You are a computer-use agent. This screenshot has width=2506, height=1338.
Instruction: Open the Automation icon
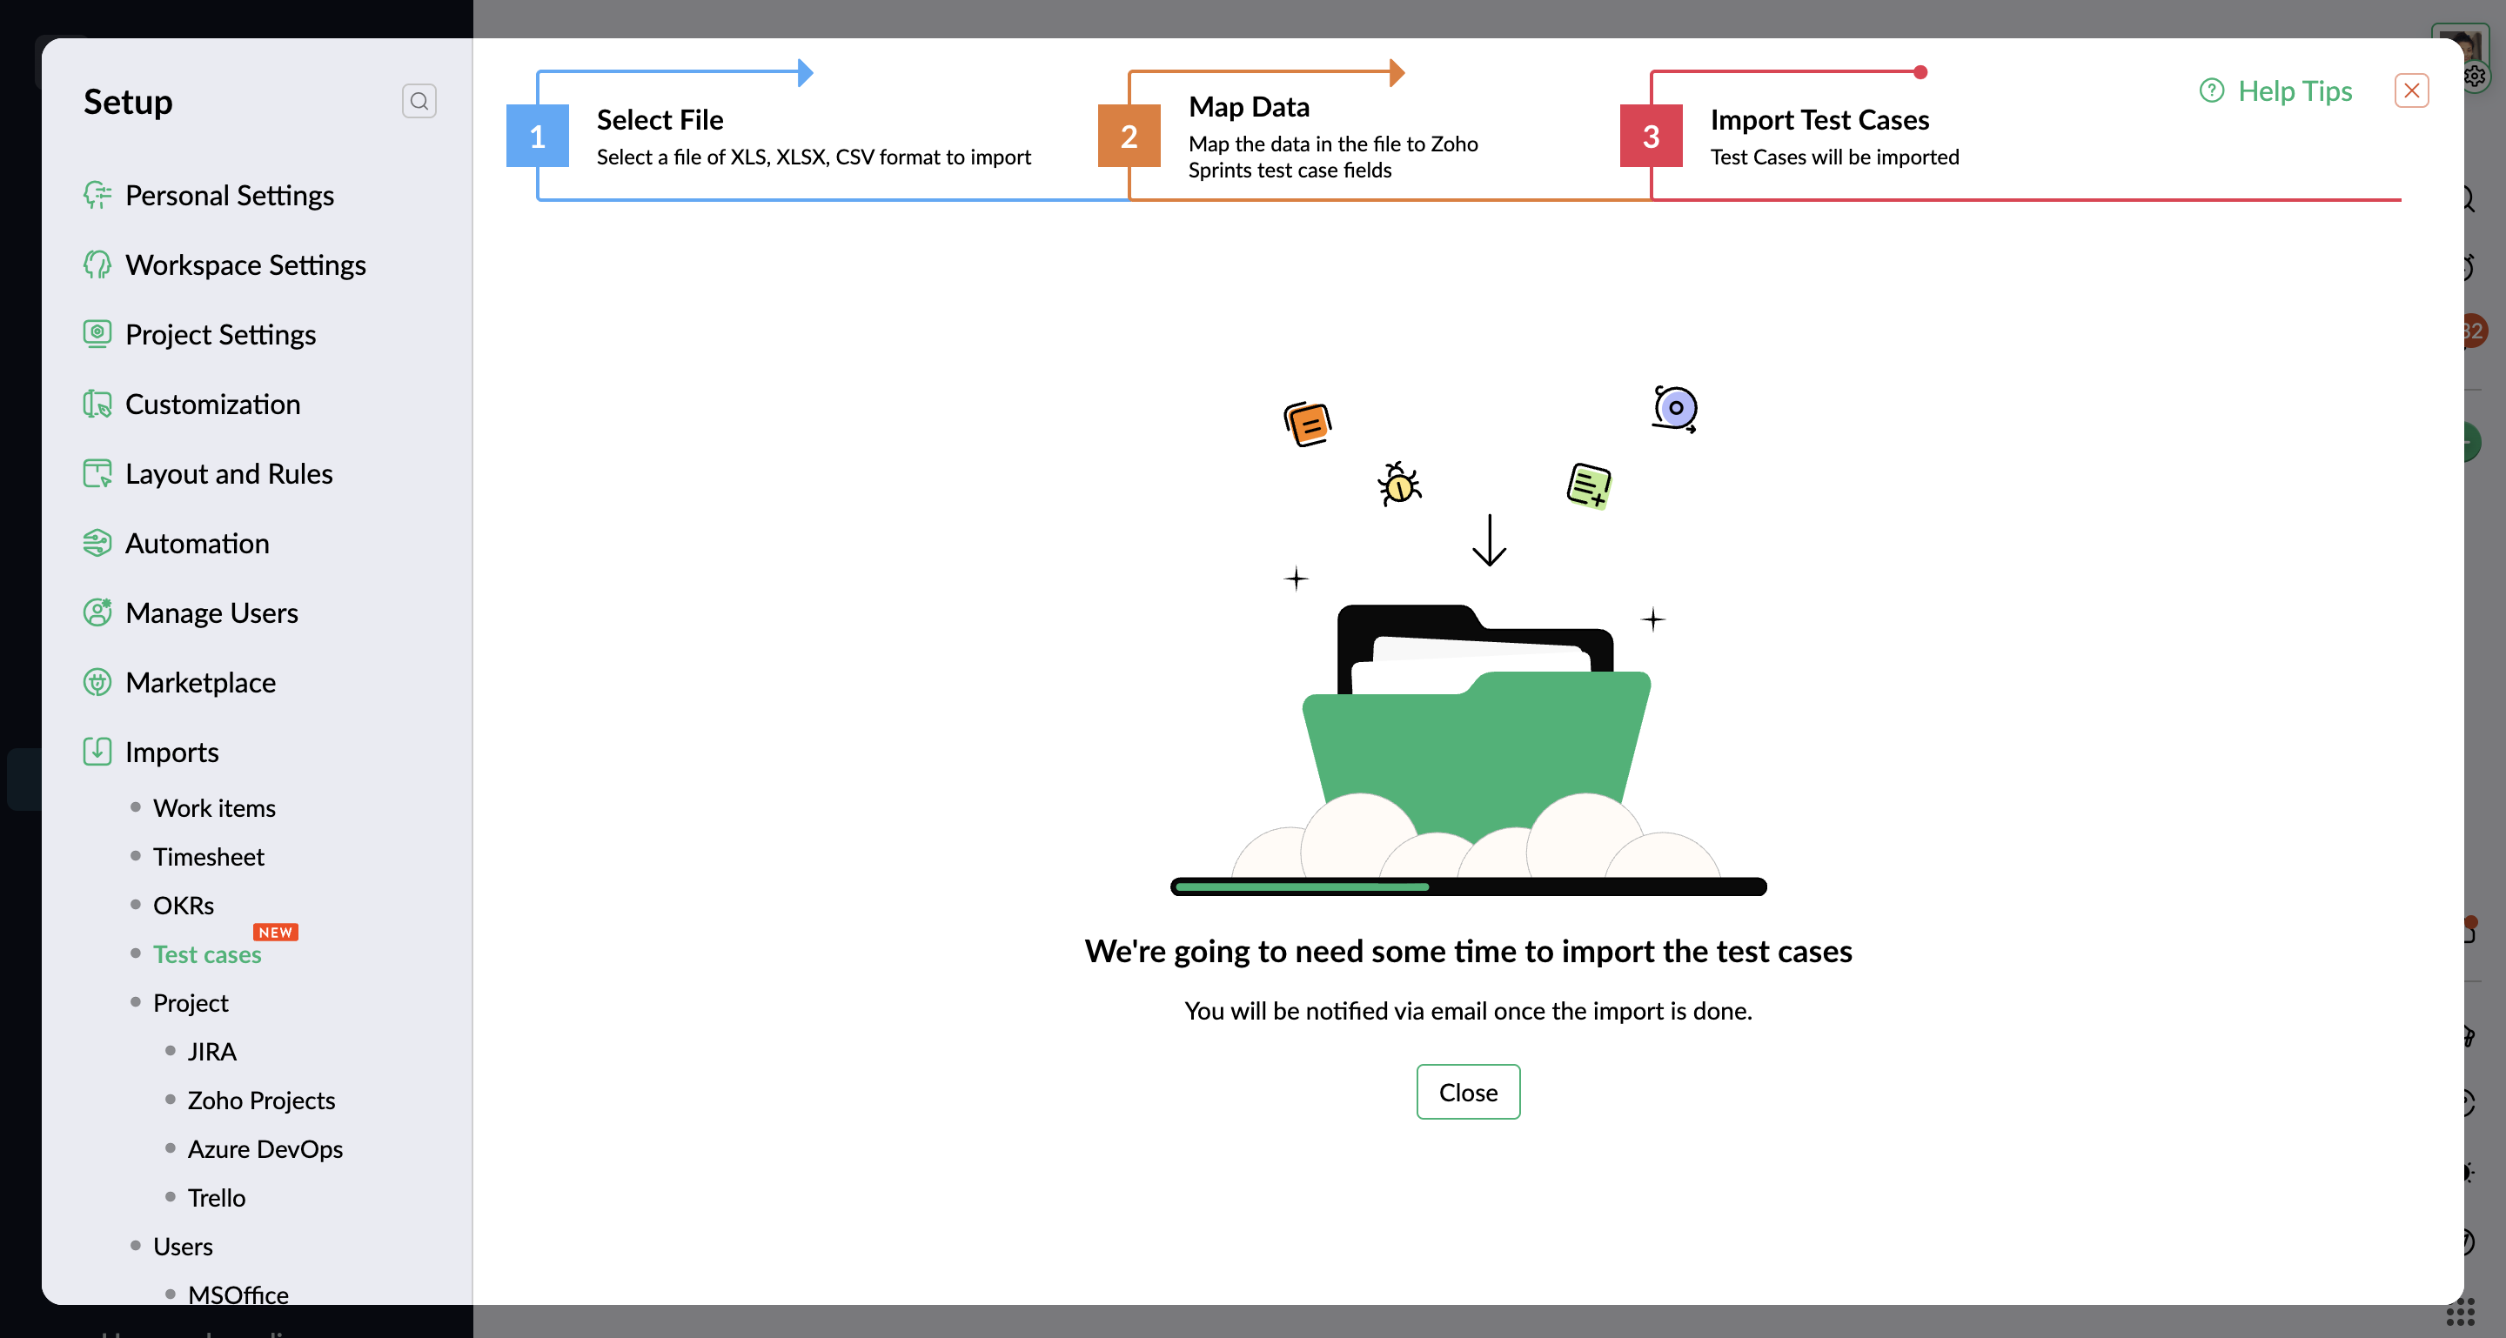click(x=97, y=543)
